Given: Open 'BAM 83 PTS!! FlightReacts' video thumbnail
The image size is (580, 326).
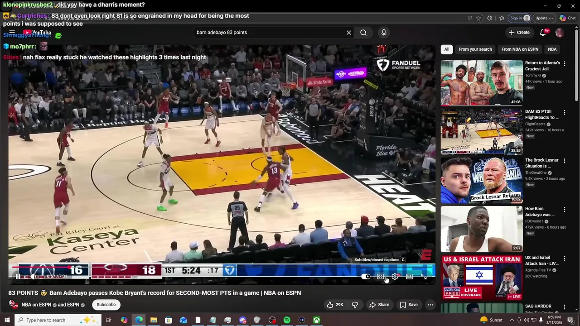Looking at the screenshot, I should (x=482, y=132).
